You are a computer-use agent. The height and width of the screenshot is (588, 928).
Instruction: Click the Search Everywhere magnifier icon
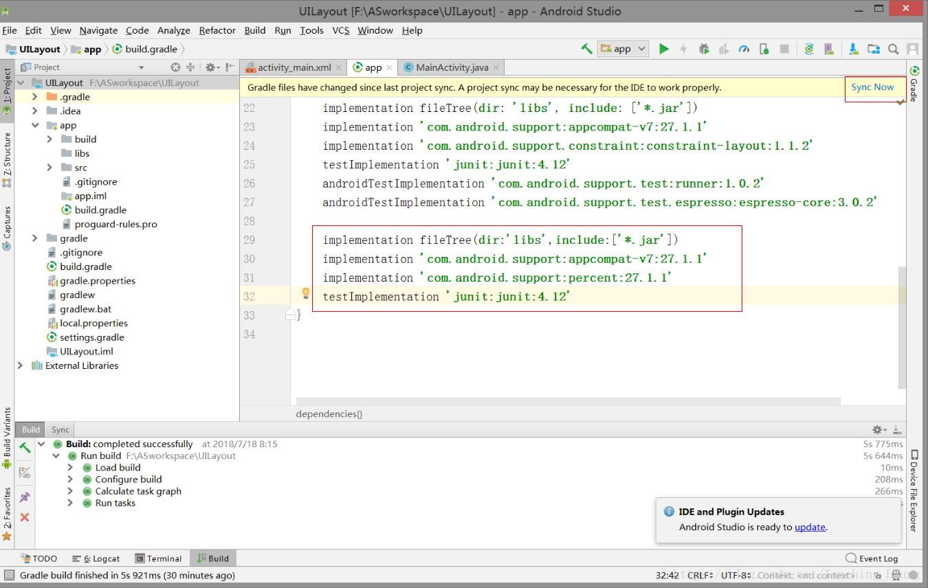pos(893,49)
